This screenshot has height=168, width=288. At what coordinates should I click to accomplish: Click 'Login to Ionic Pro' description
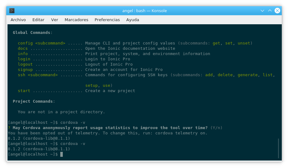coord(108,59)
